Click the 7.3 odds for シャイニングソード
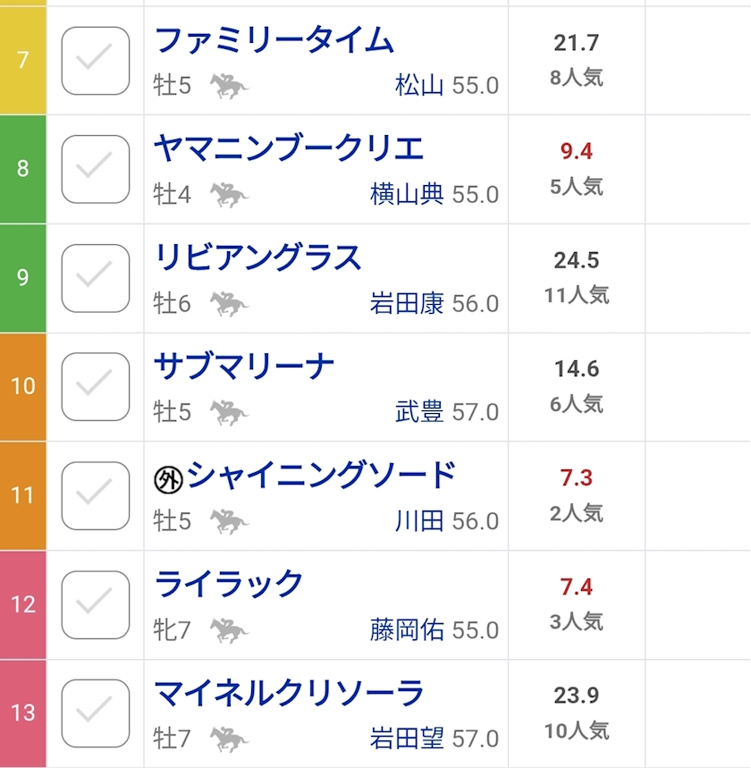 tap(576, 478)
